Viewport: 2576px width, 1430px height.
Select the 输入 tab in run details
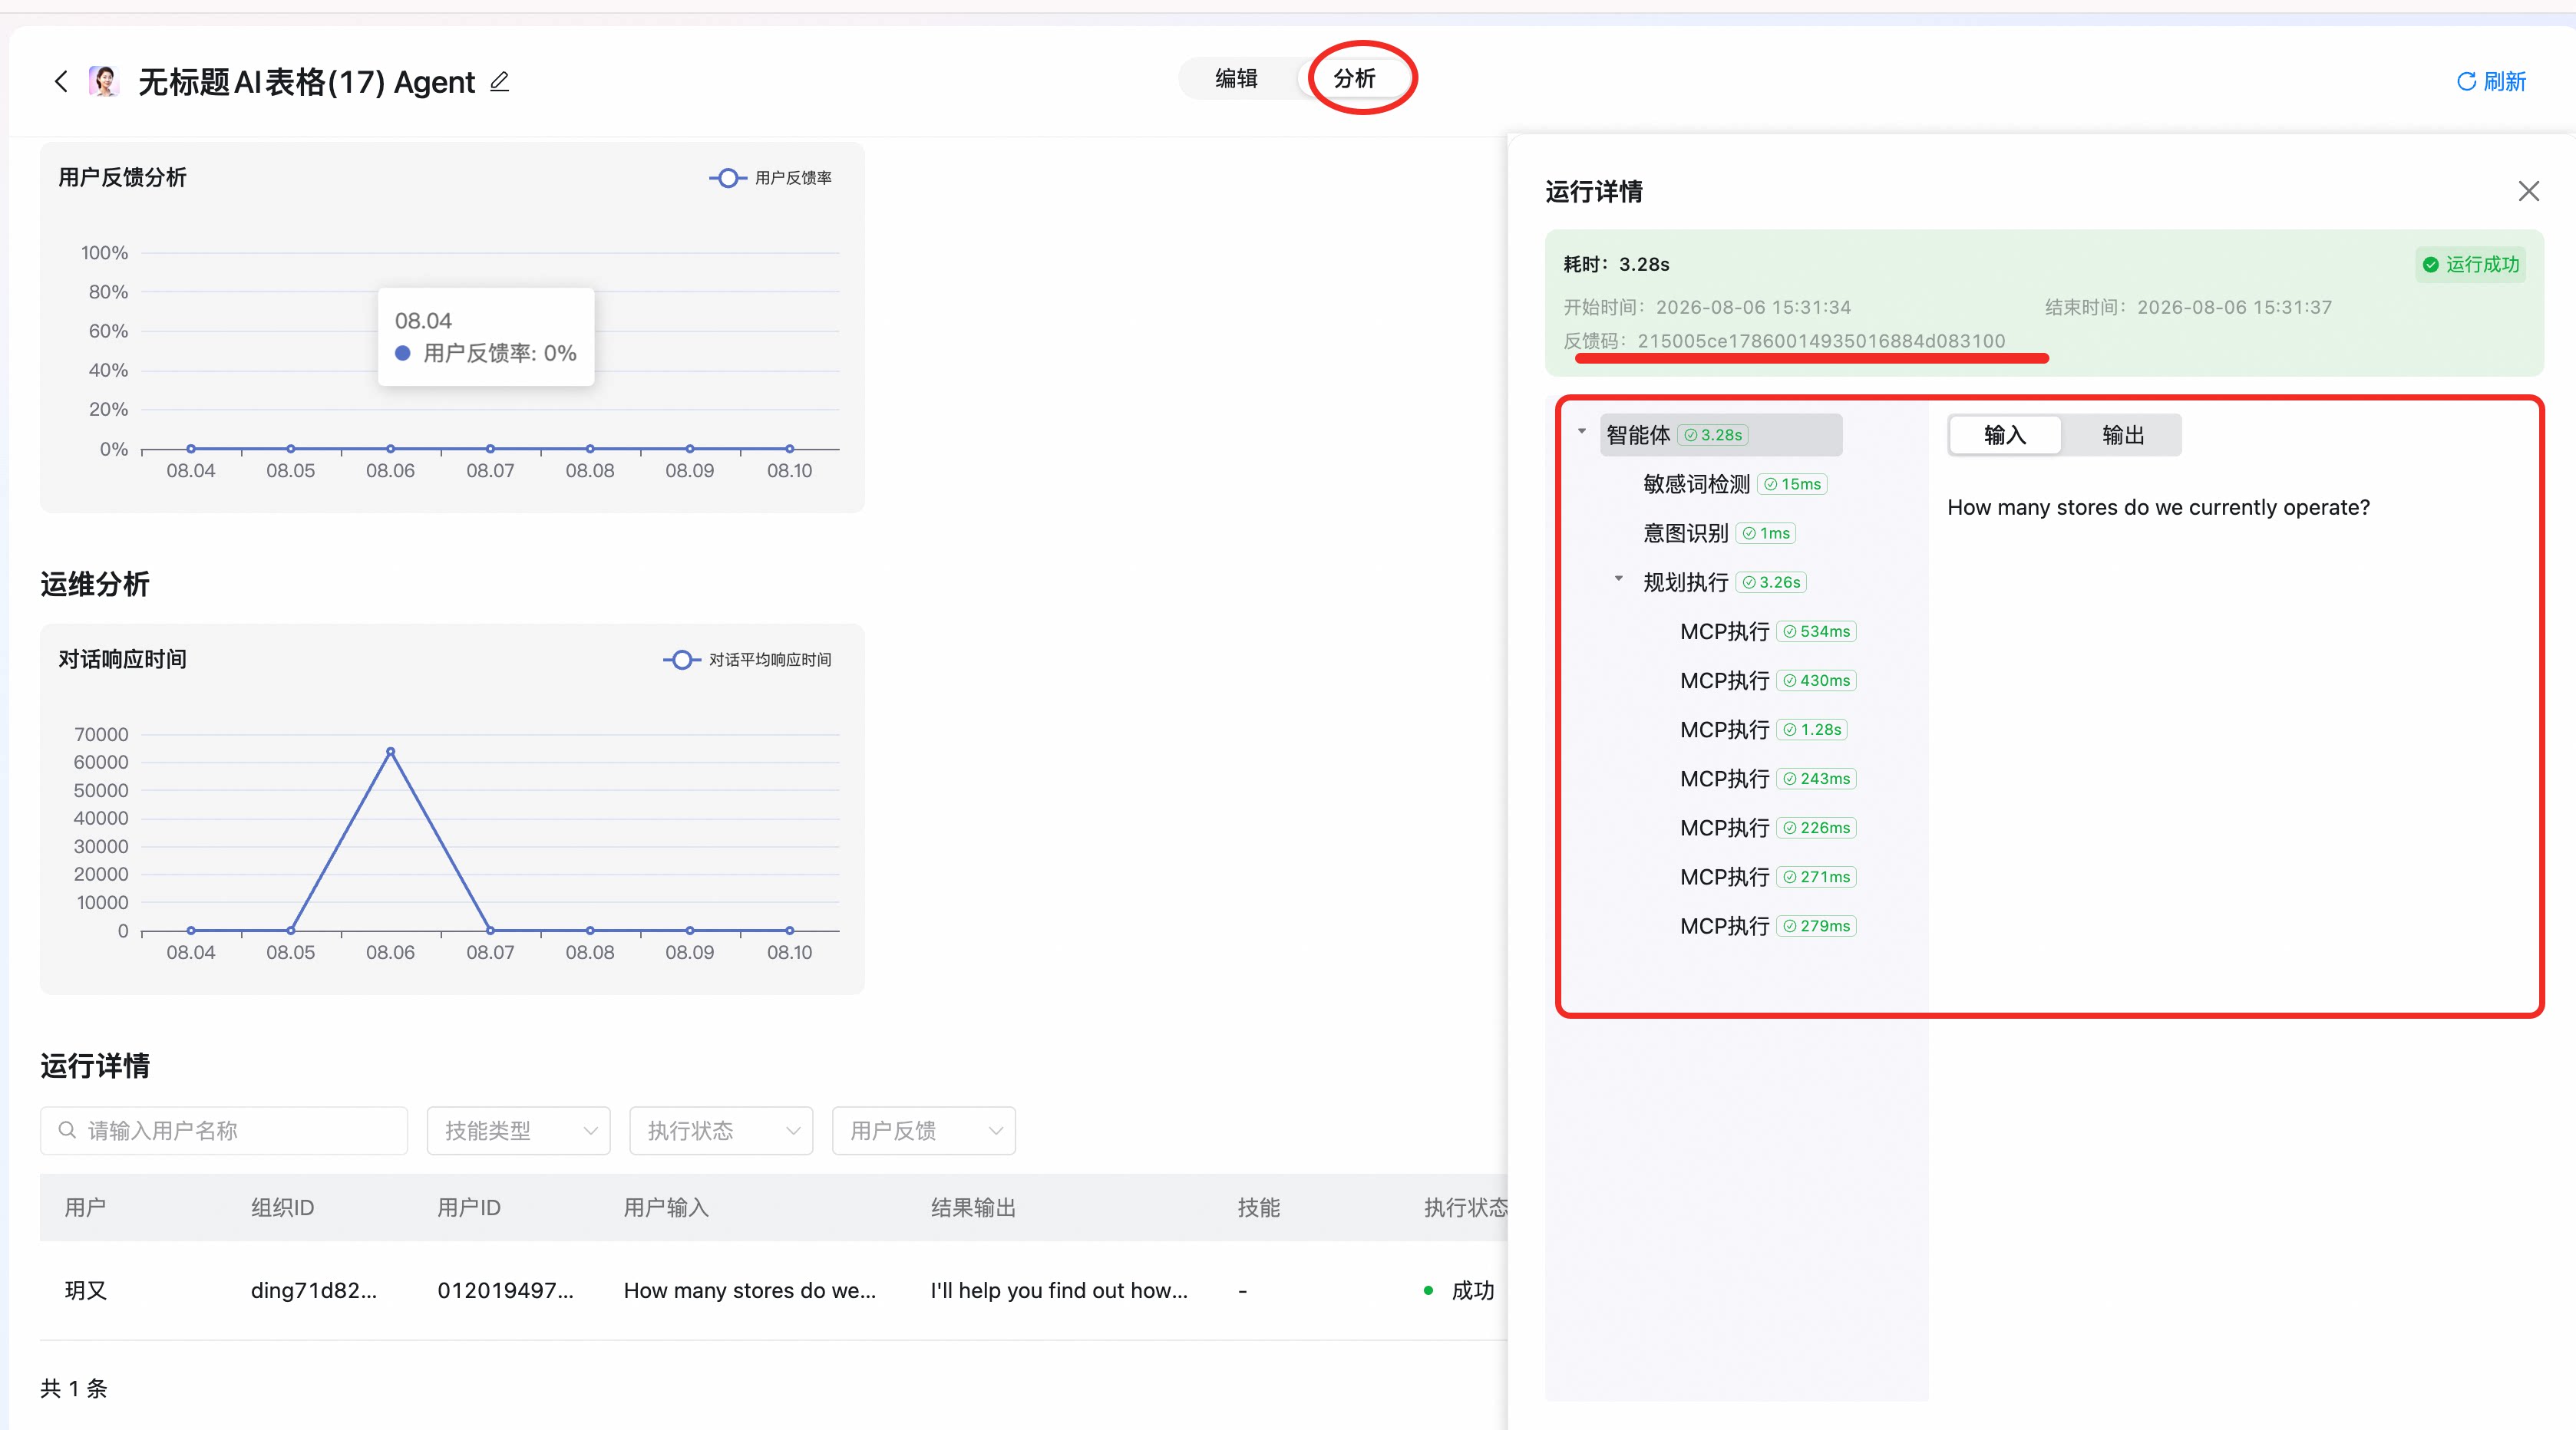tap(2004, 435)
